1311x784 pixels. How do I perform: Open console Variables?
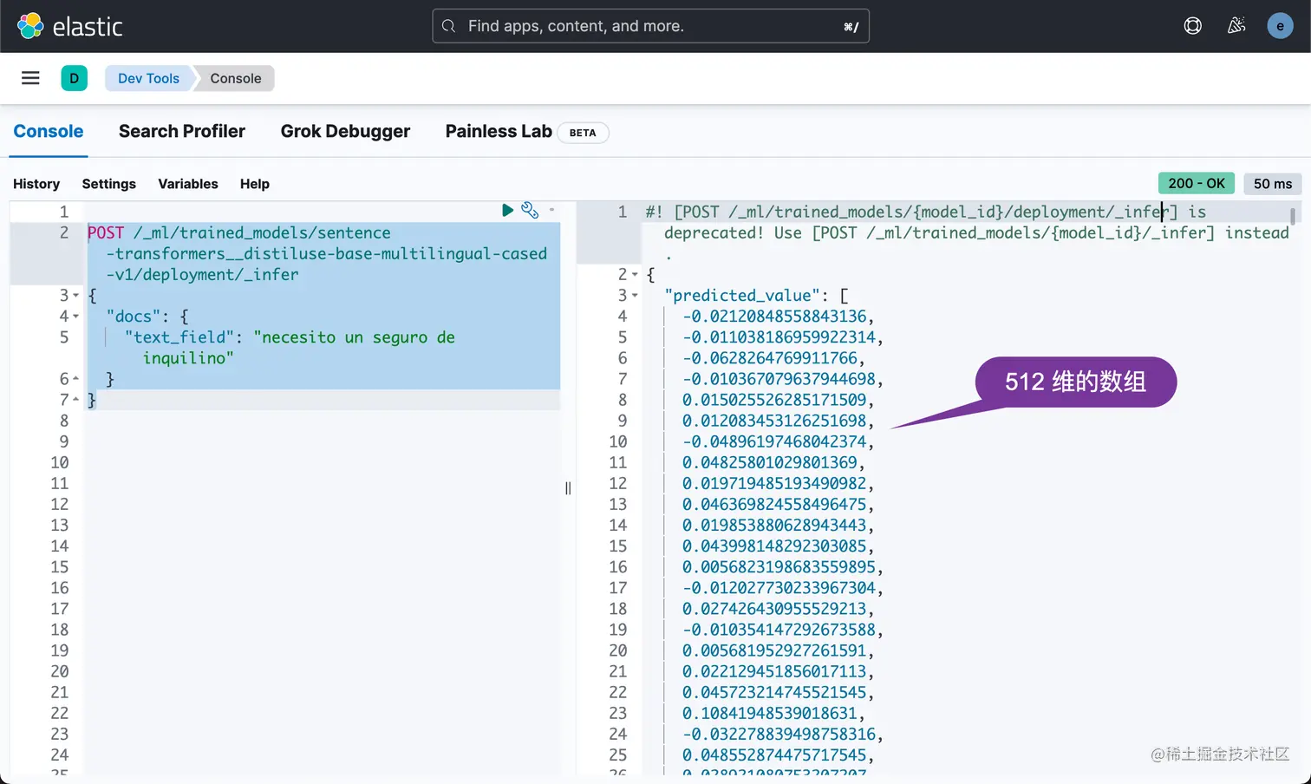pos(188,184)
